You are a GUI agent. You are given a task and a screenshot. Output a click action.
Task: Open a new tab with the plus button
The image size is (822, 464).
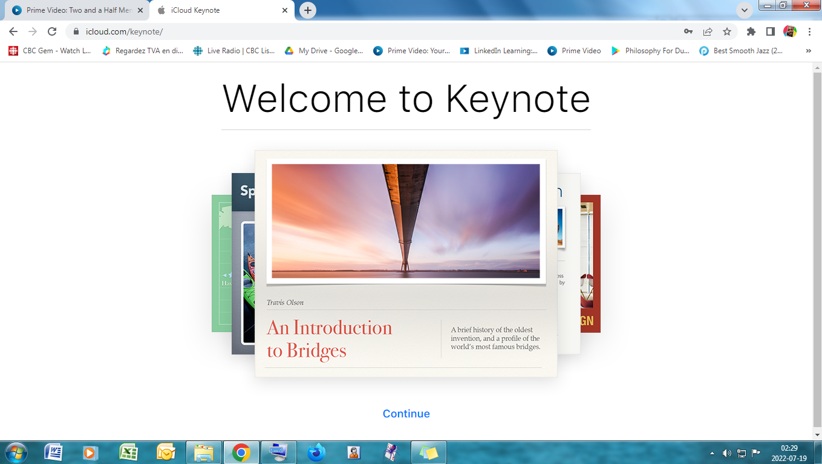pos(308,10)
